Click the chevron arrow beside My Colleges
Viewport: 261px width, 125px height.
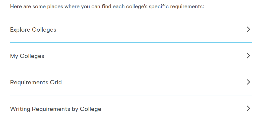[x=248, y=56]
